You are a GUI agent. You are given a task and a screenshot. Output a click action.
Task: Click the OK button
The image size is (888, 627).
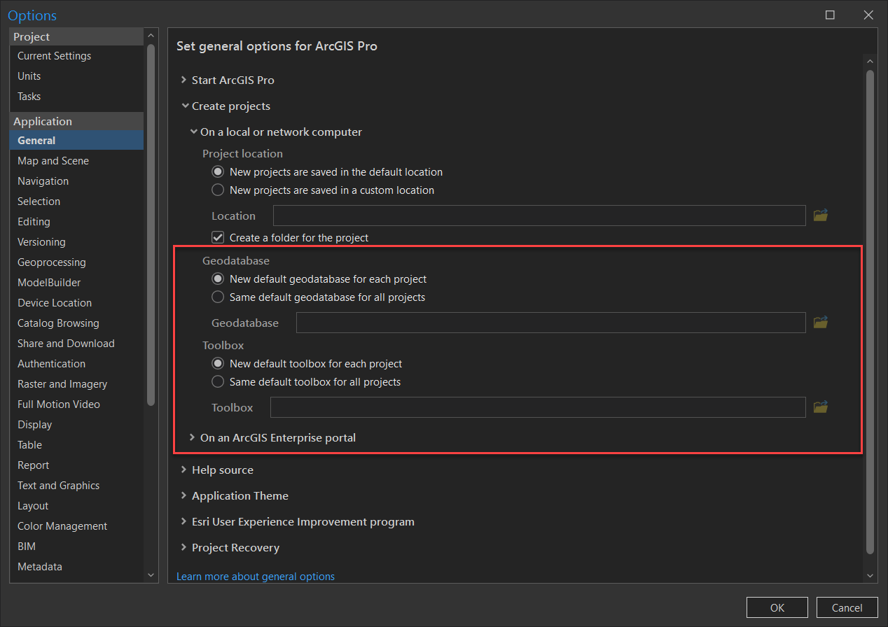[777, 607]
